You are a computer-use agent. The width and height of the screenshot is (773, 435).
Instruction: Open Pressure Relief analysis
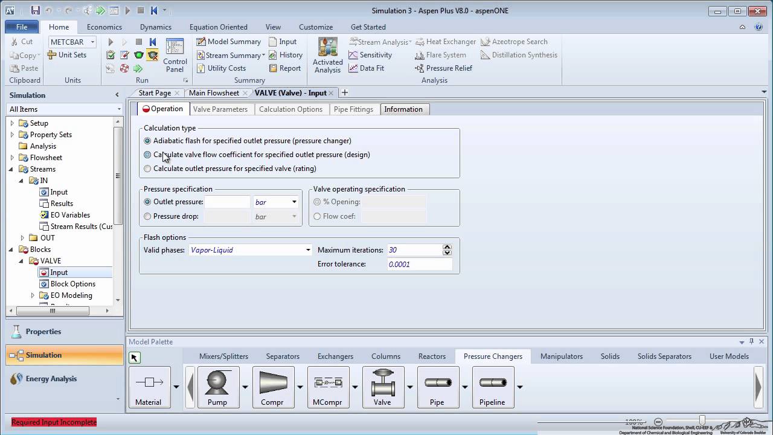pos(444,68)
